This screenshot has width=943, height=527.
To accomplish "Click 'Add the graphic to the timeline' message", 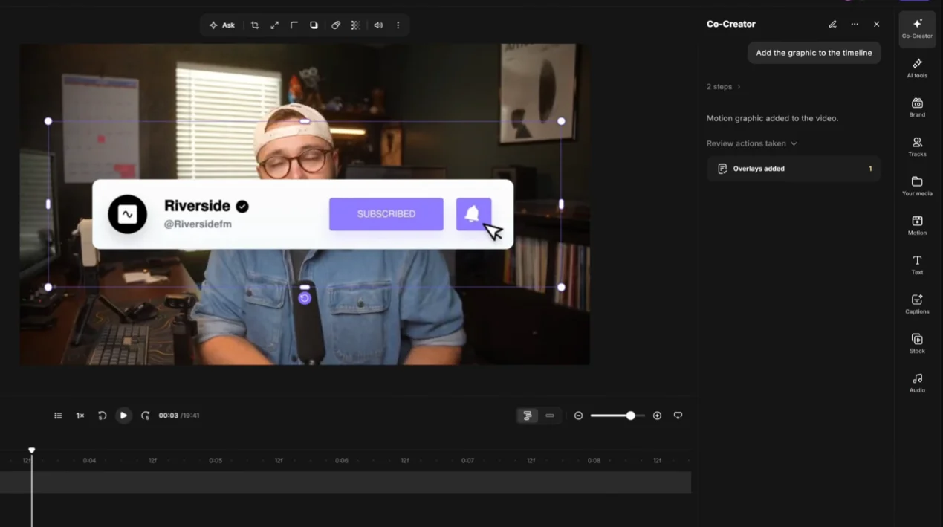I will pos(814,53).
